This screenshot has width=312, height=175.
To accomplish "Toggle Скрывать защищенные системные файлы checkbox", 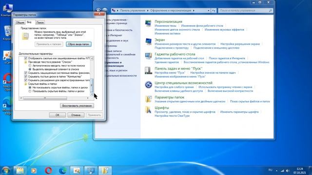I will (x=26, y=73).
